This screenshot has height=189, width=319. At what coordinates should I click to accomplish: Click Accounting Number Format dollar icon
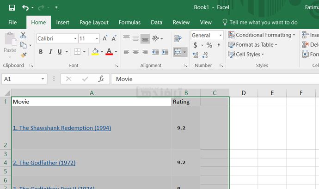[195, 45]
